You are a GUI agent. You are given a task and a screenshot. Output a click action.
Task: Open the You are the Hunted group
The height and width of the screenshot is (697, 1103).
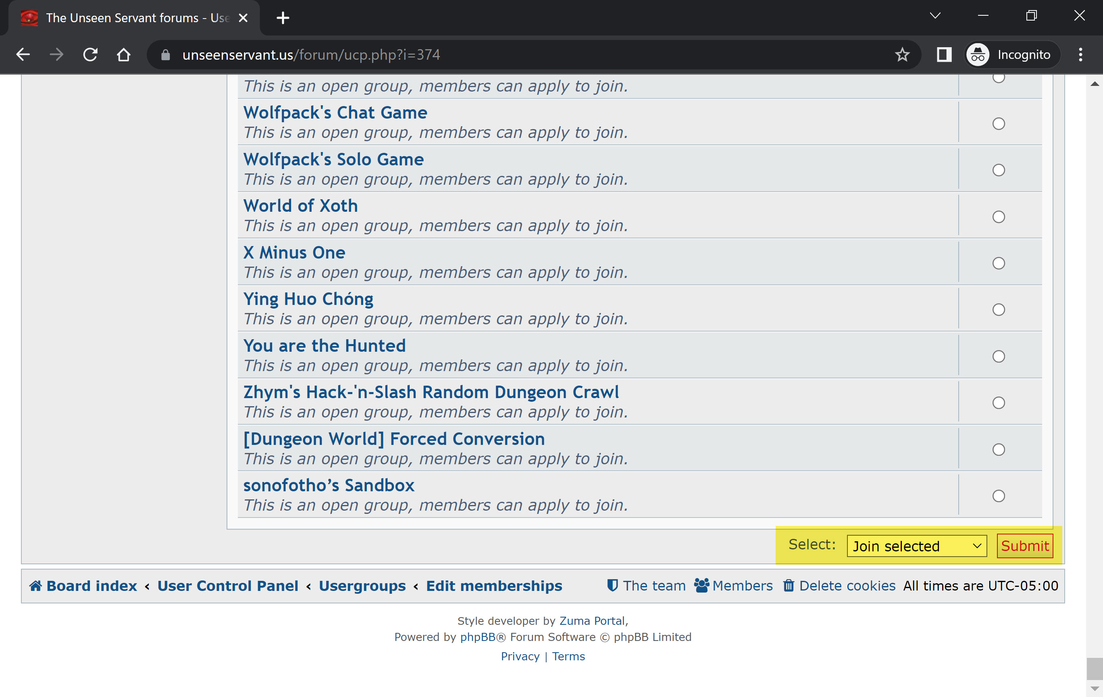324,346
